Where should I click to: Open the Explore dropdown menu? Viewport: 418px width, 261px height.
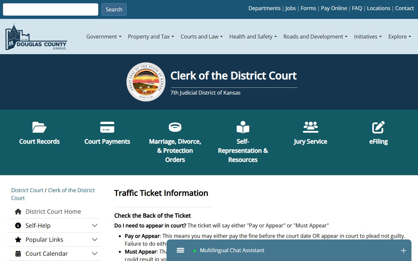400,37
